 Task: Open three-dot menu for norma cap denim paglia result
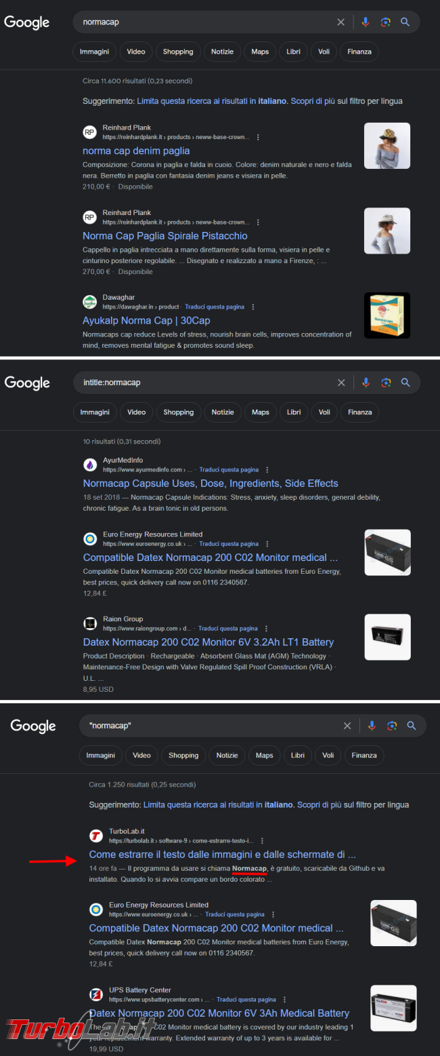point(258,137)
